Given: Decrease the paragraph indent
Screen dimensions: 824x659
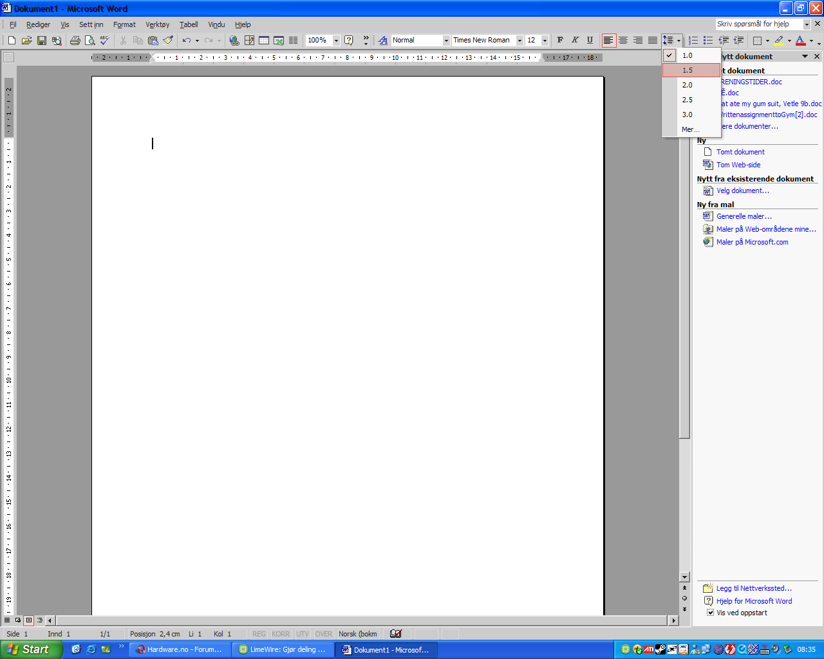Looking at the screenshot, I should [x=724, y=40].
